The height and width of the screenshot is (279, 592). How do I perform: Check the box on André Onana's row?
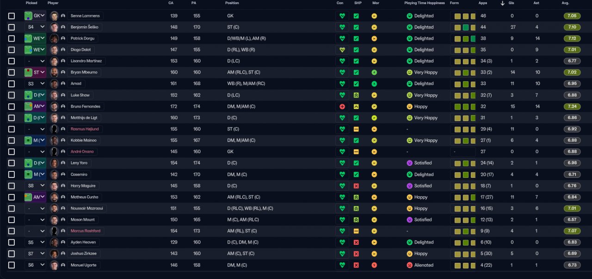[12, 152]
